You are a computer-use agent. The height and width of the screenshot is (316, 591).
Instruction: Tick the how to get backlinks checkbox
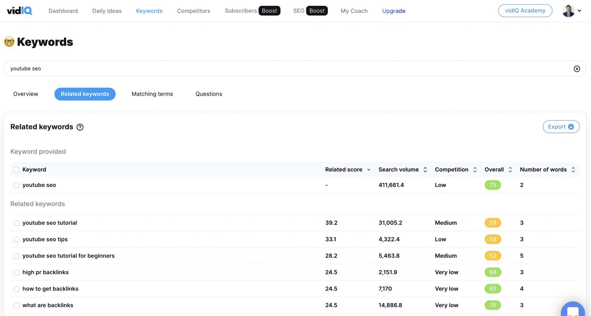(x=16, y=289)
